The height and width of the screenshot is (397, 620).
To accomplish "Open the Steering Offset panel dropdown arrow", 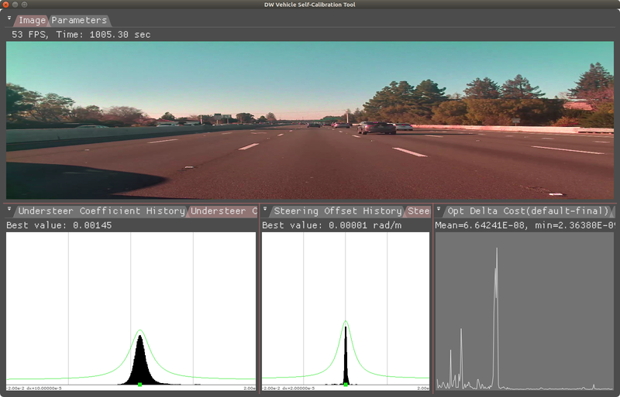I will tap(265, 209).
